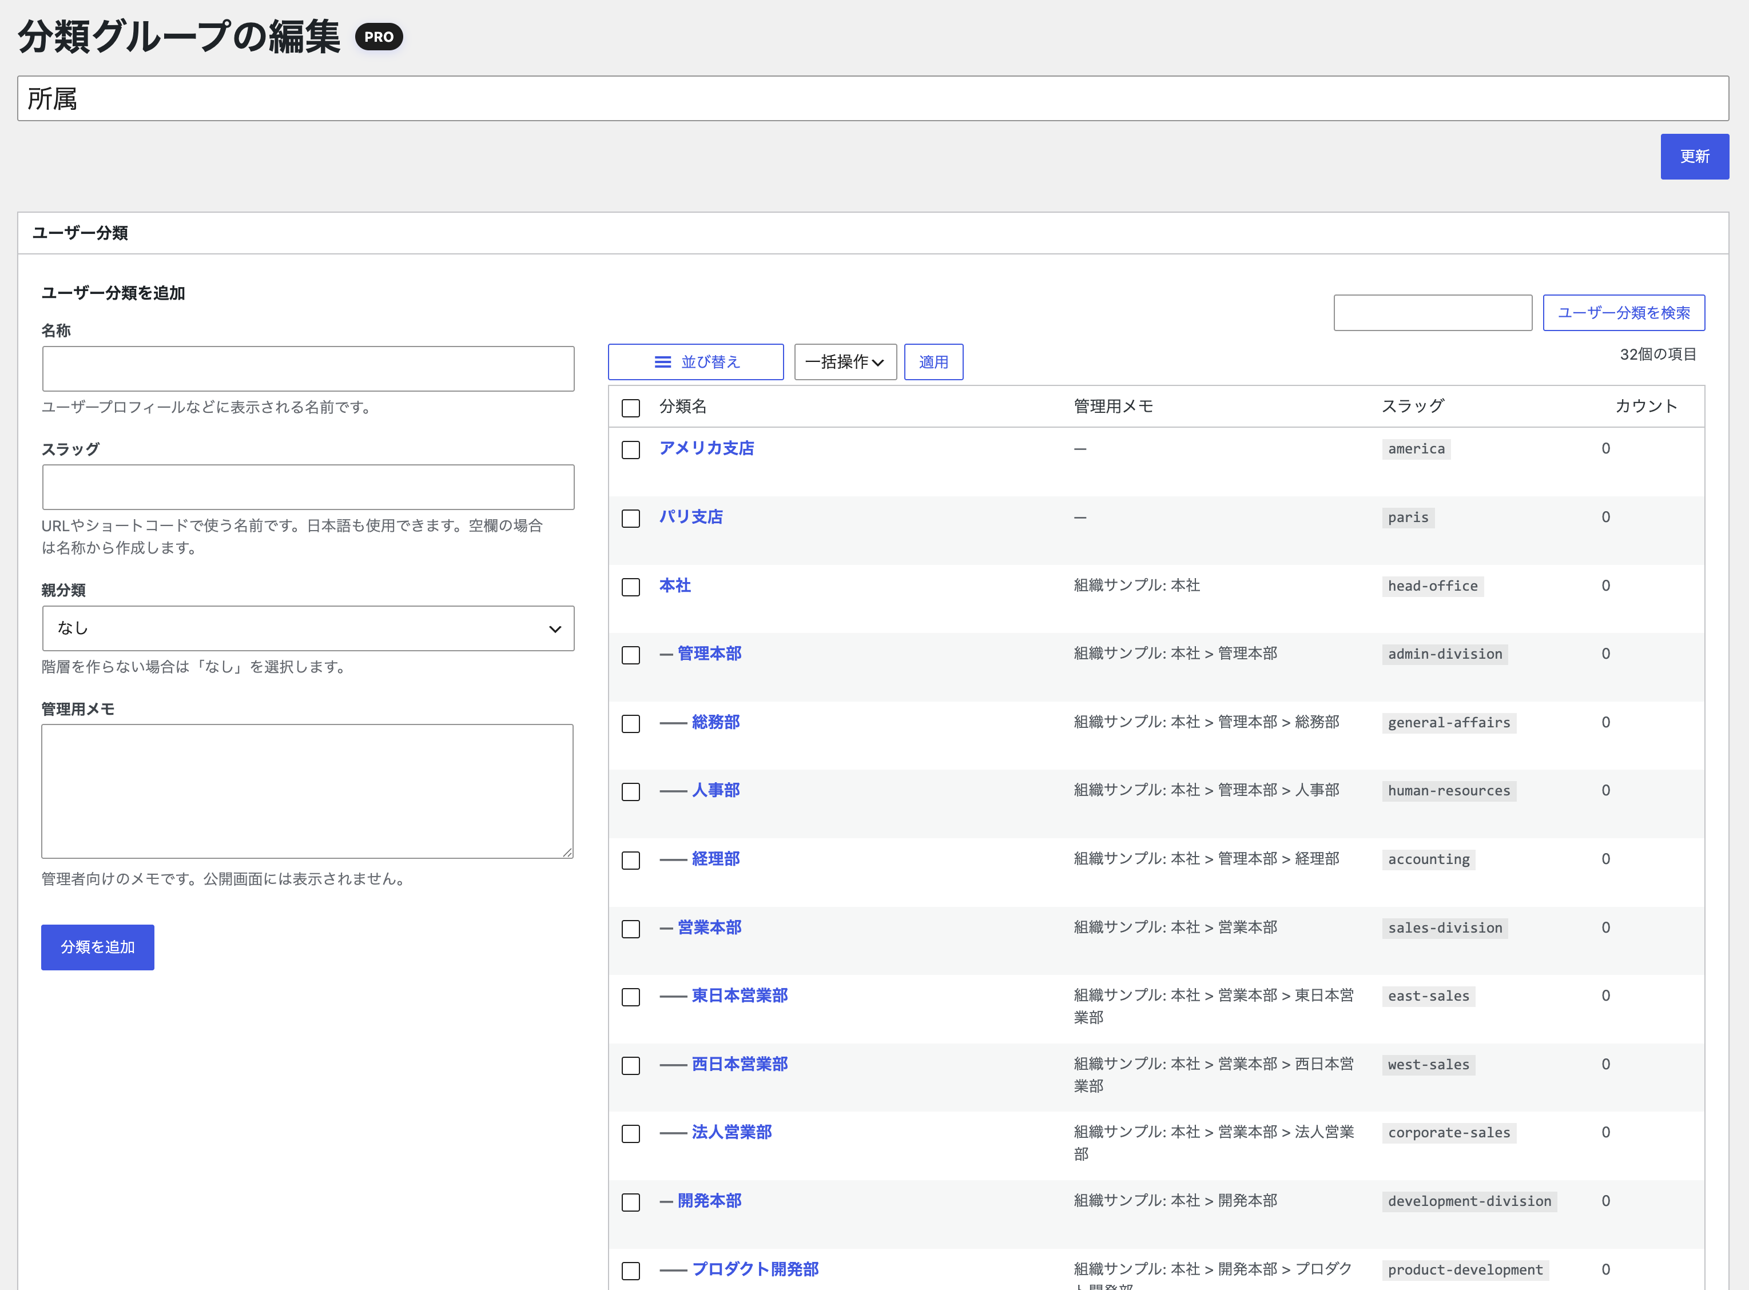The width and height of the screenshot is (1749, 1290).
Task: Click the memo text 組織サンプル: 本社 > 管理本部 > 総務部
Action: coord(1206,722)
